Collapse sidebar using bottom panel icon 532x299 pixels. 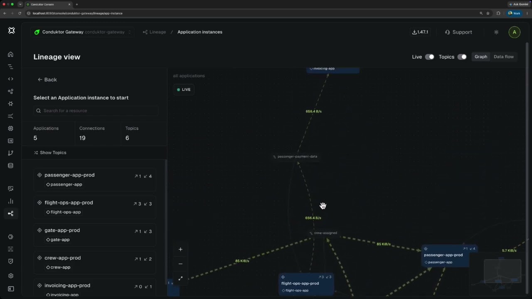coord(11,289)
